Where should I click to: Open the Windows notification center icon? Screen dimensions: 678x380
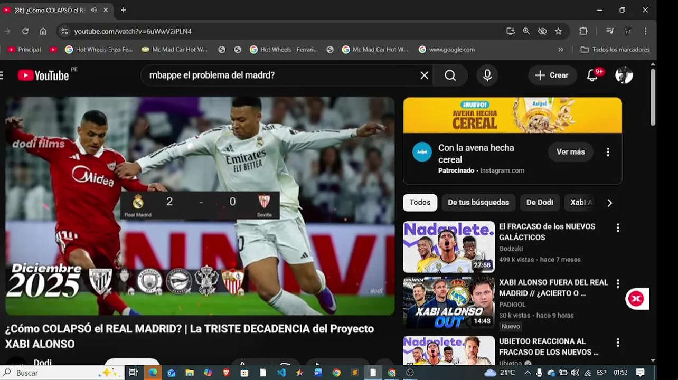[641, 373]
